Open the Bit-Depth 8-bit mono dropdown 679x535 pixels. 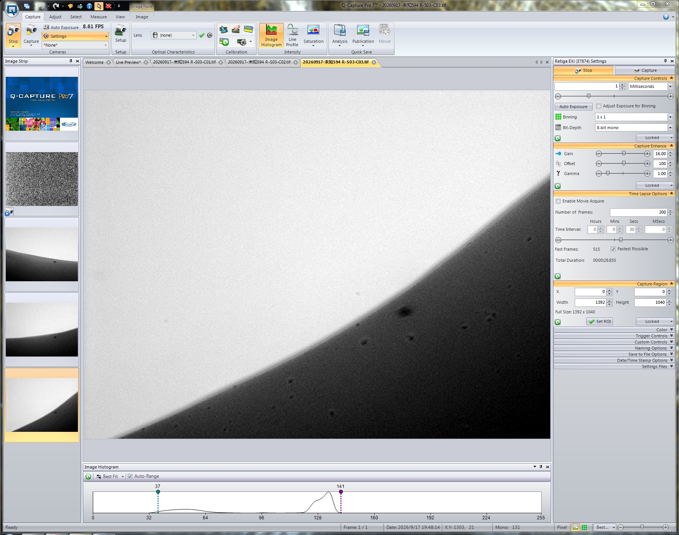click(x=670, y=128)
